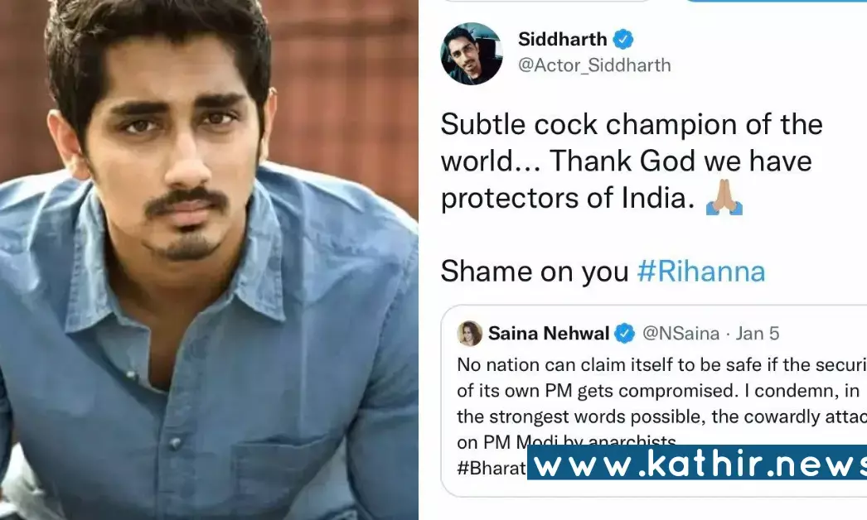Click the Saina Nehwal display name
The height and width of the screenshot is (520, 867).
click(x=549, y=334)
